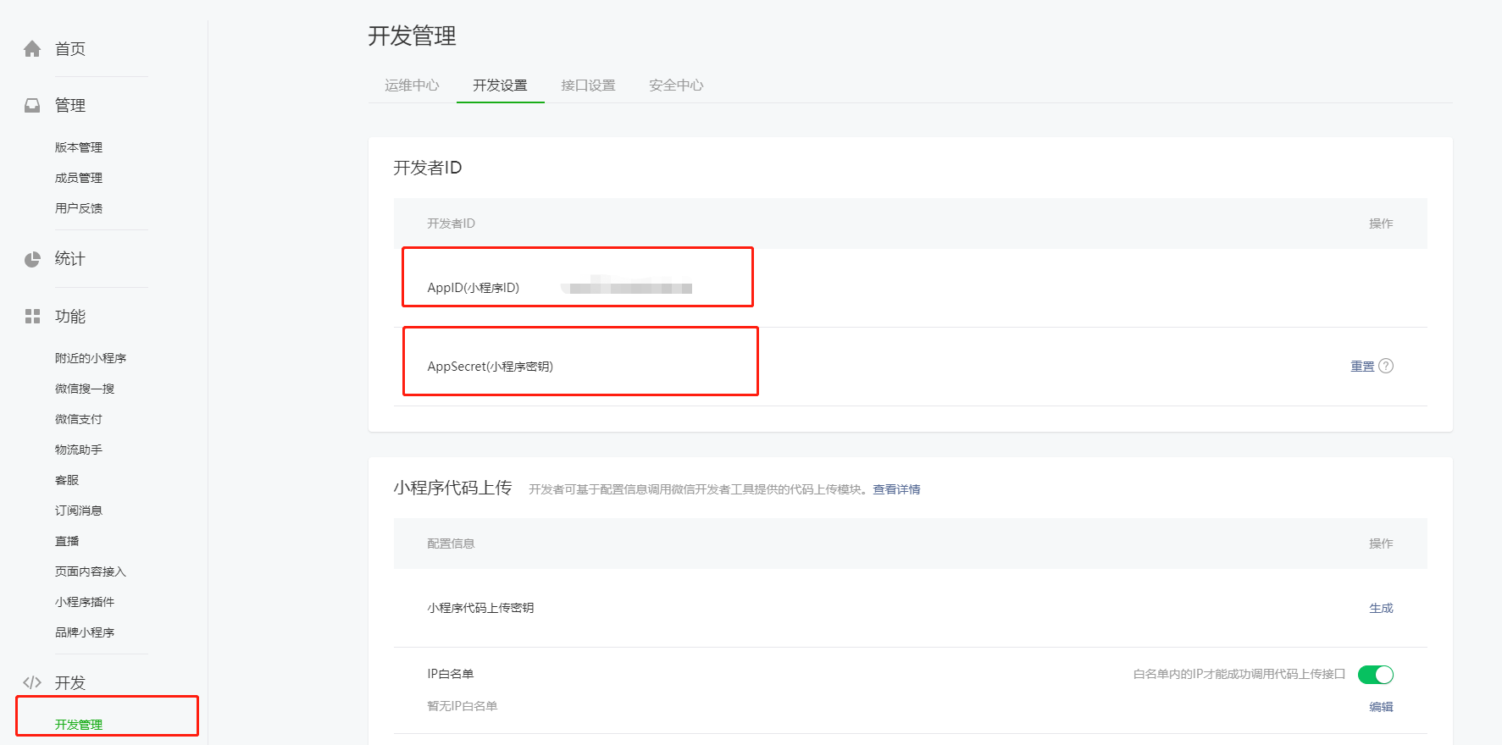Image resolution: width=1502 pixels, height=745 pixels.
Task: Click the question mark help icon next to 重置
Action: [1386, 366]
